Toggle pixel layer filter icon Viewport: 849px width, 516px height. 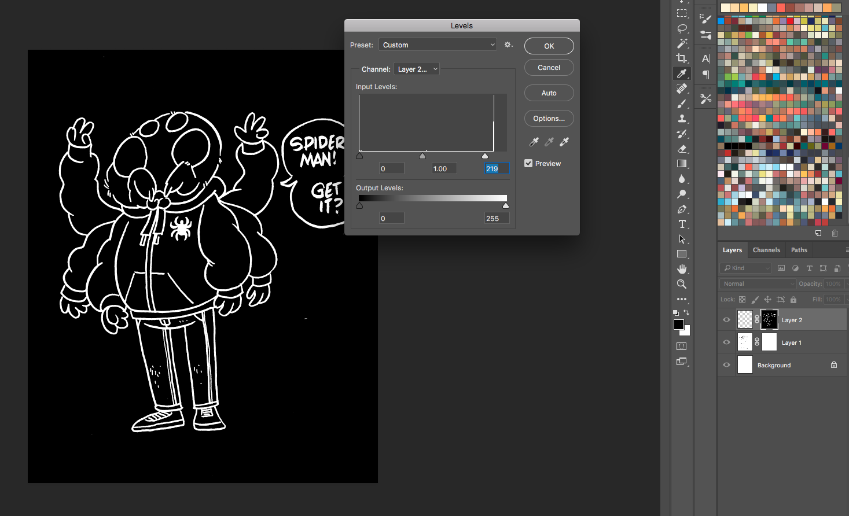coord(781,268)
